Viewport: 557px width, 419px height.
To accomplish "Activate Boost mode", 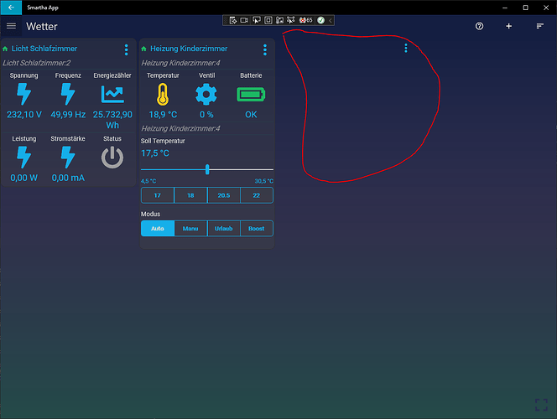I will tap(257, 229).
